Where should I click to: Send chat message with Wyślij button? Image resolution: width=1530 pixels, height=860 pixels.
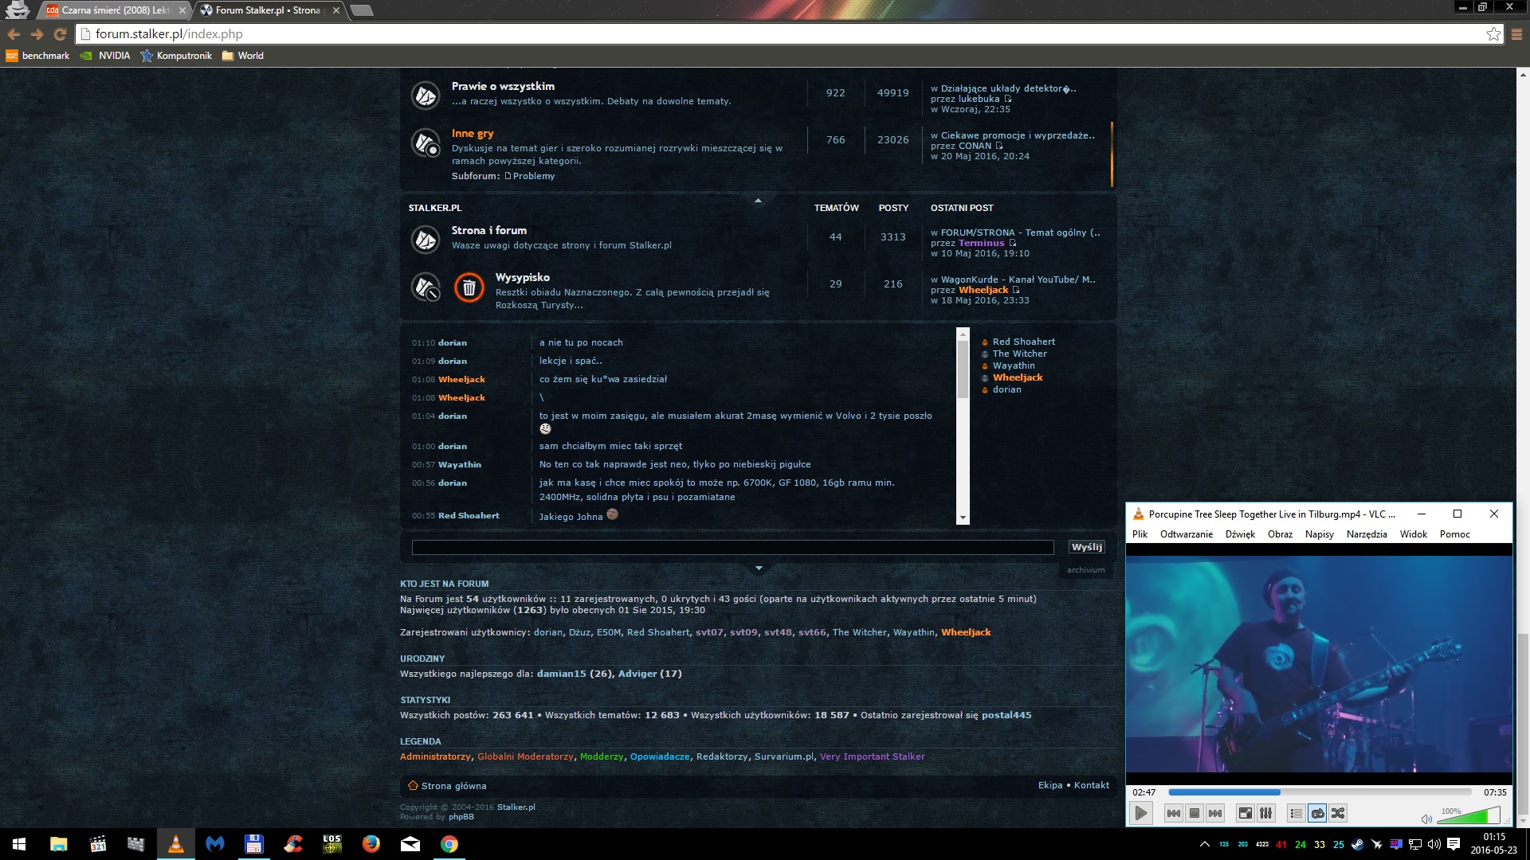[1086, 547]
